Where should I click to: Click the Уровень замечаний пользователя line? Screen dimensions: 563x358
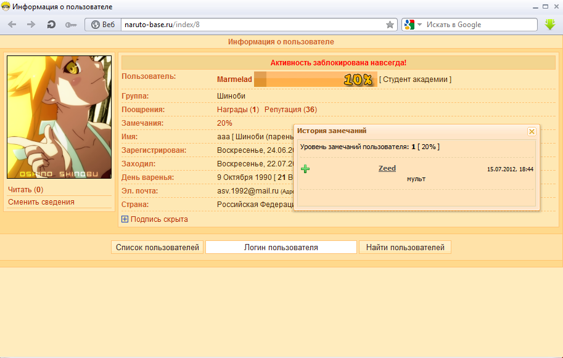coord(370,147)
